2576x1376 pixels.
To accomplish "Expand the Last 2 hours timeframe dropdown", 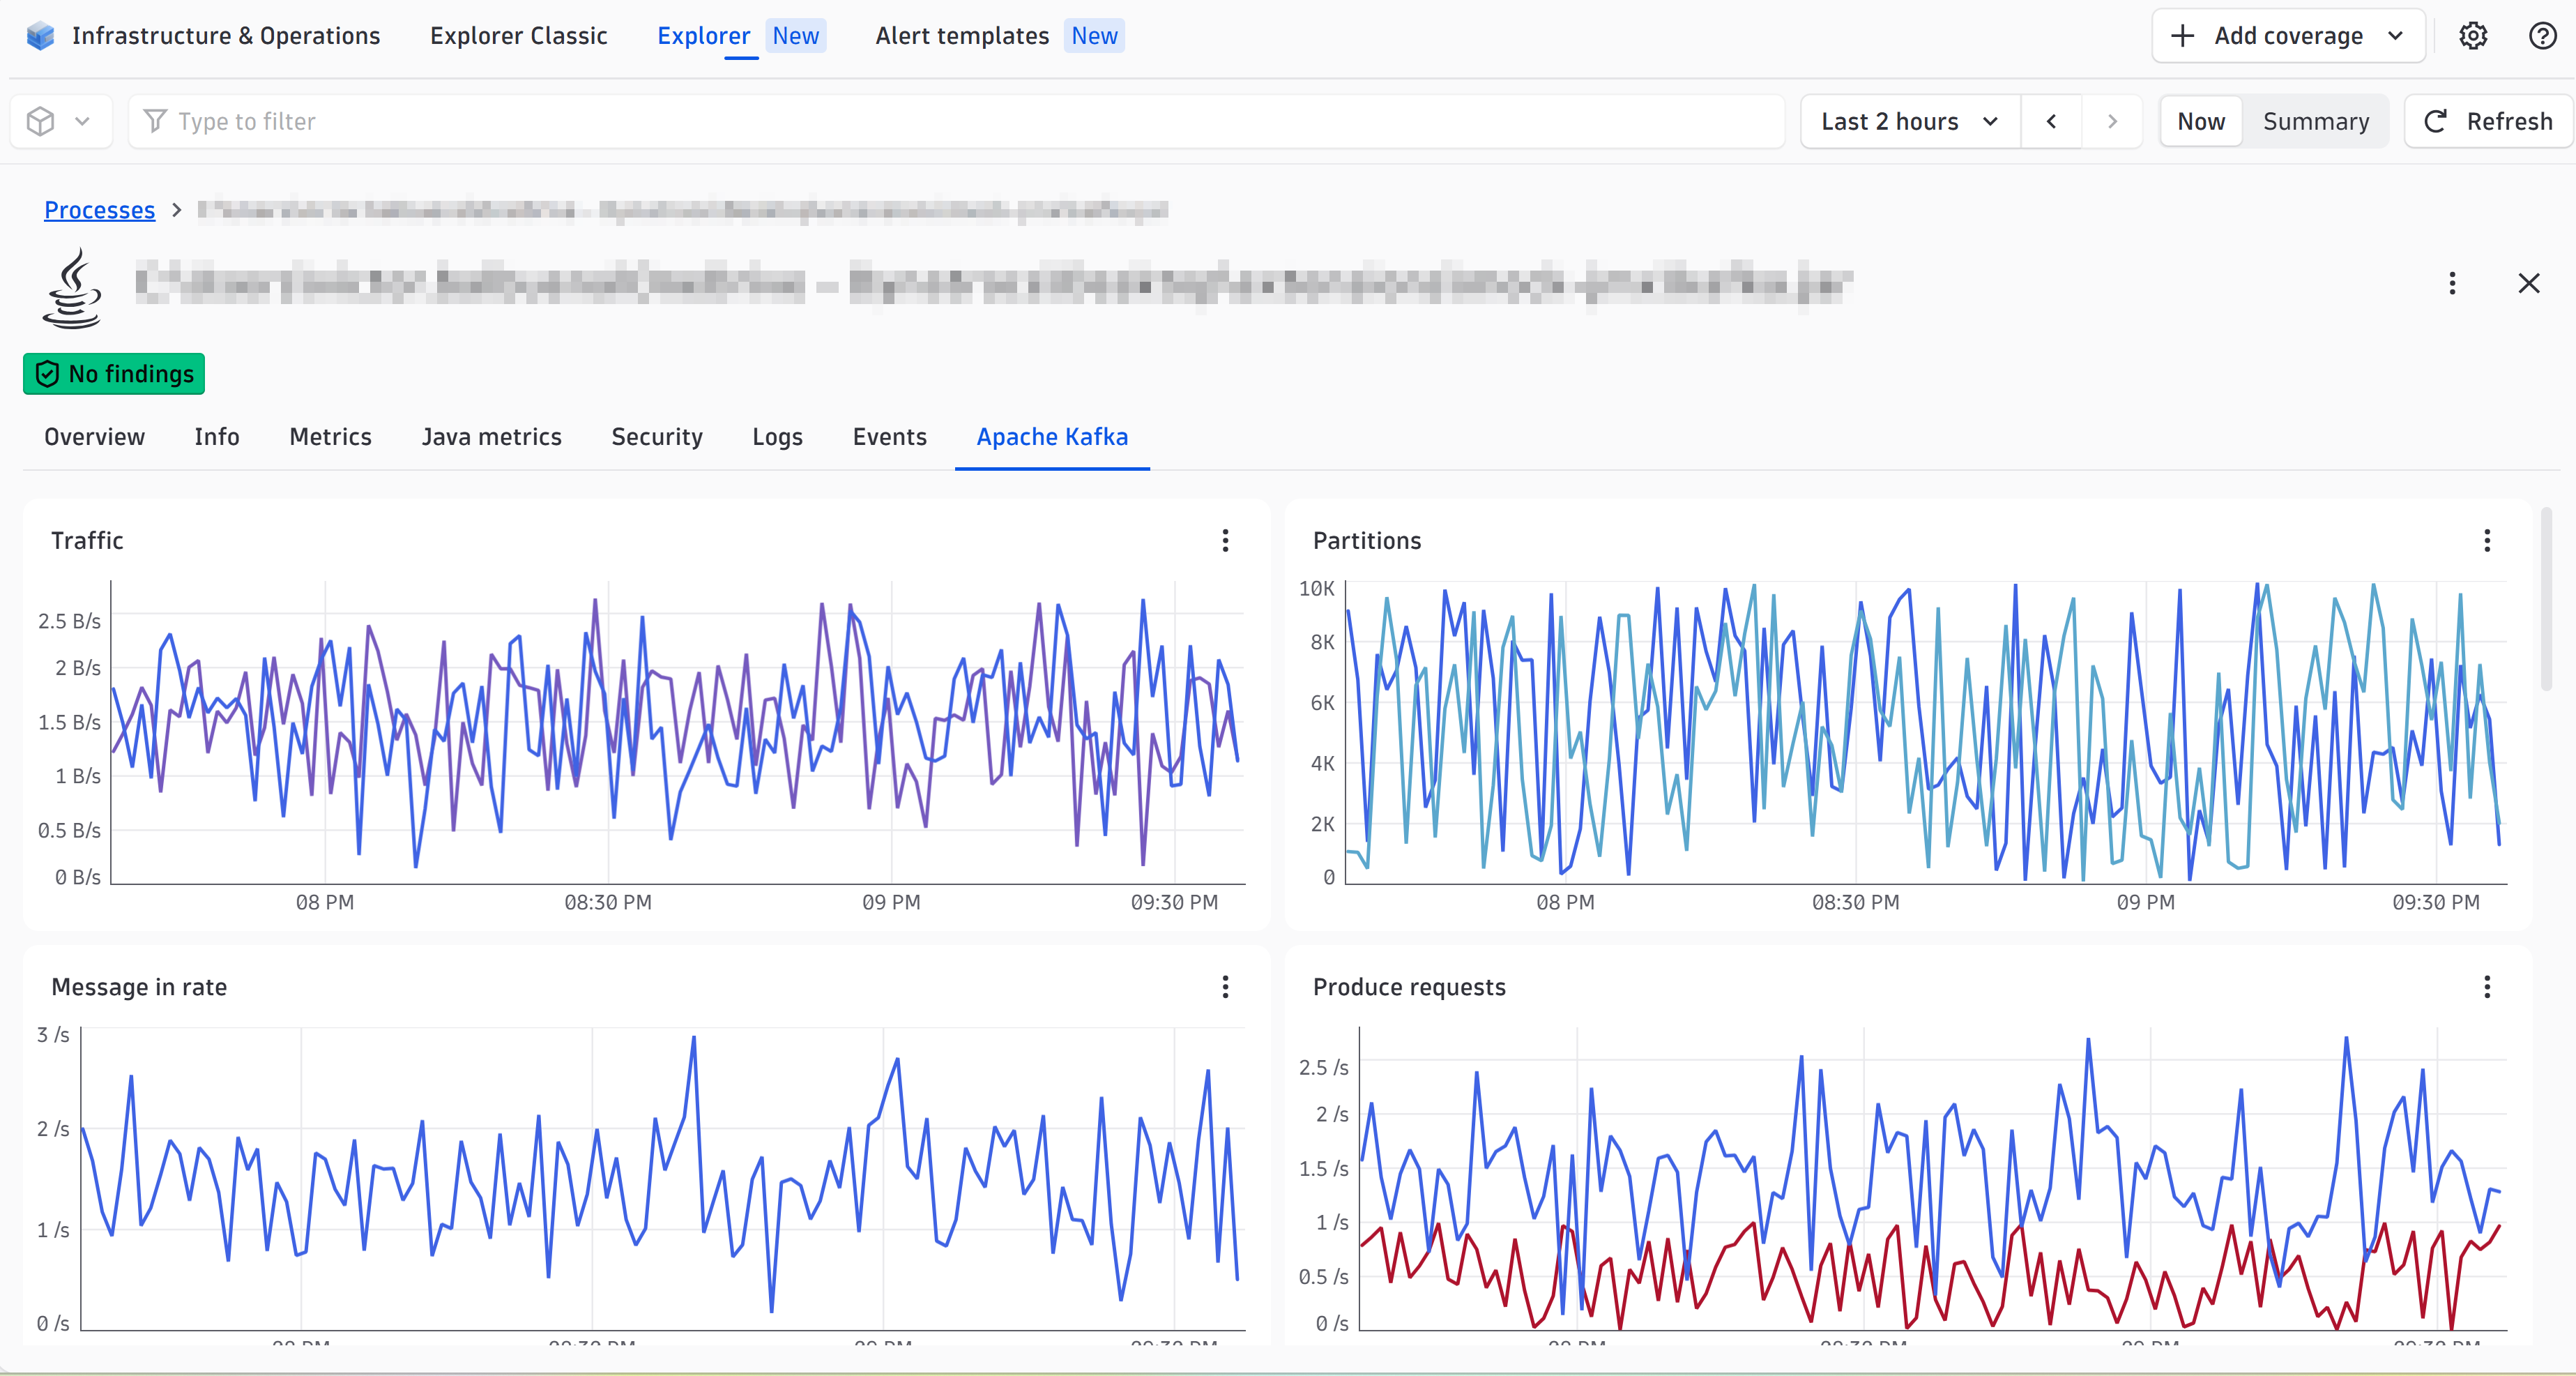I will click(x=1910, y=121).
